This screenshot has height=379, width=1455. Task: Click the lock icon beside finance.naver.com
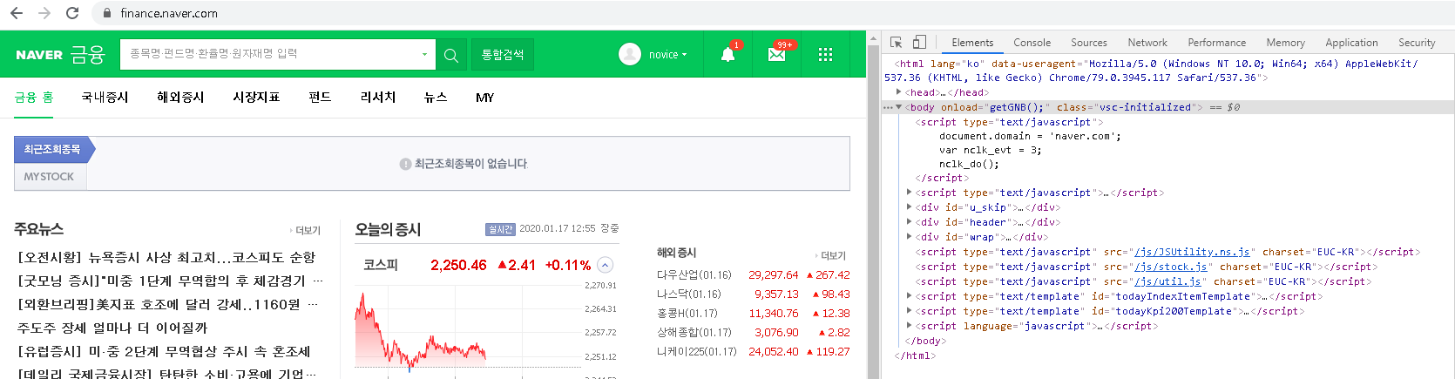pos(106,13)
